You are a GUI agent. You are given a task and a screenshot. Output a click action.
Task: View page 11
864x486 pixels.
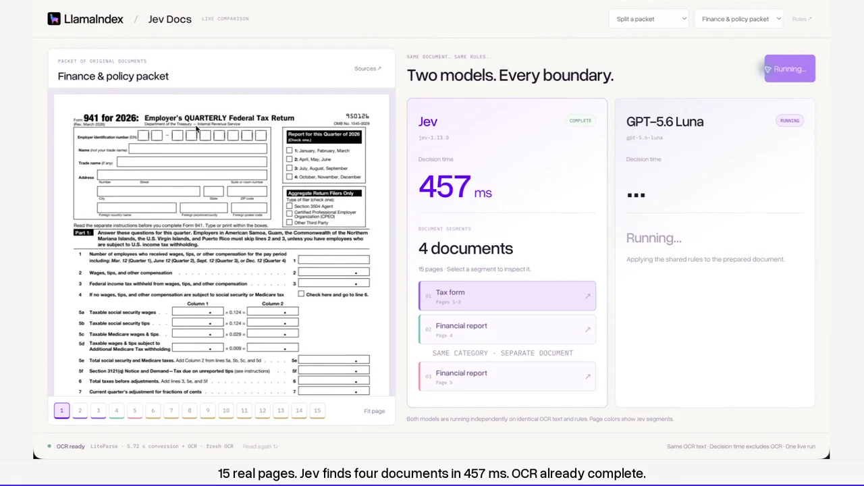(x=244, y=410)
